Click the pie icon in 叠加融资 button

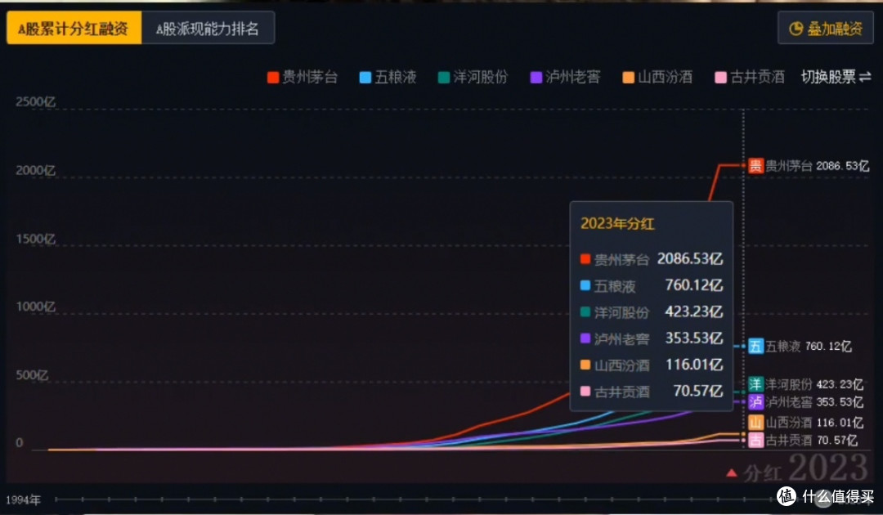pos(796,28)
